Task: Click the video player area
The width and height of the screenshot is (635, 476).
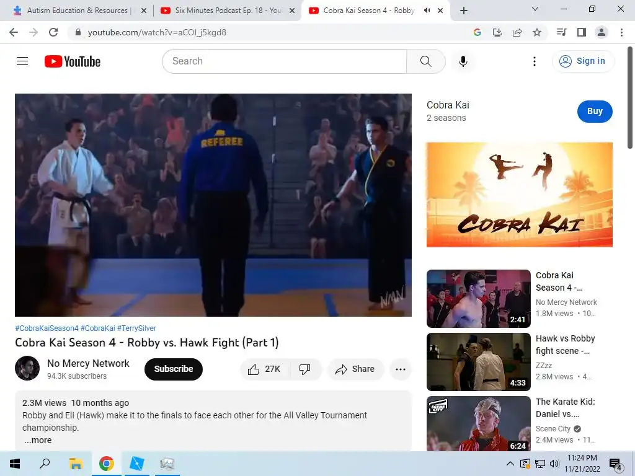Action: pos(213,205)
